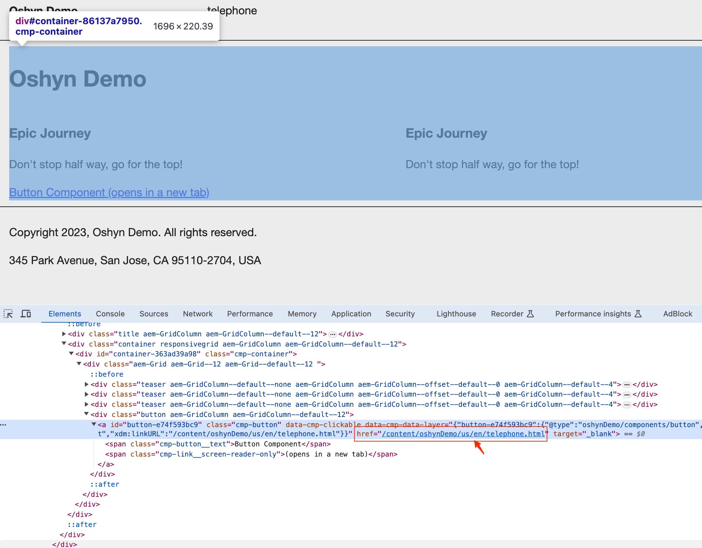
Task: Open the Lighthouse tab
Action: [456, 314]
